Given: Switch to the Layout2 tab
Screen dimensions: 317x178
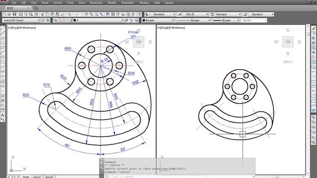Looking at the screenshot, I should click(x=49, y=177).
